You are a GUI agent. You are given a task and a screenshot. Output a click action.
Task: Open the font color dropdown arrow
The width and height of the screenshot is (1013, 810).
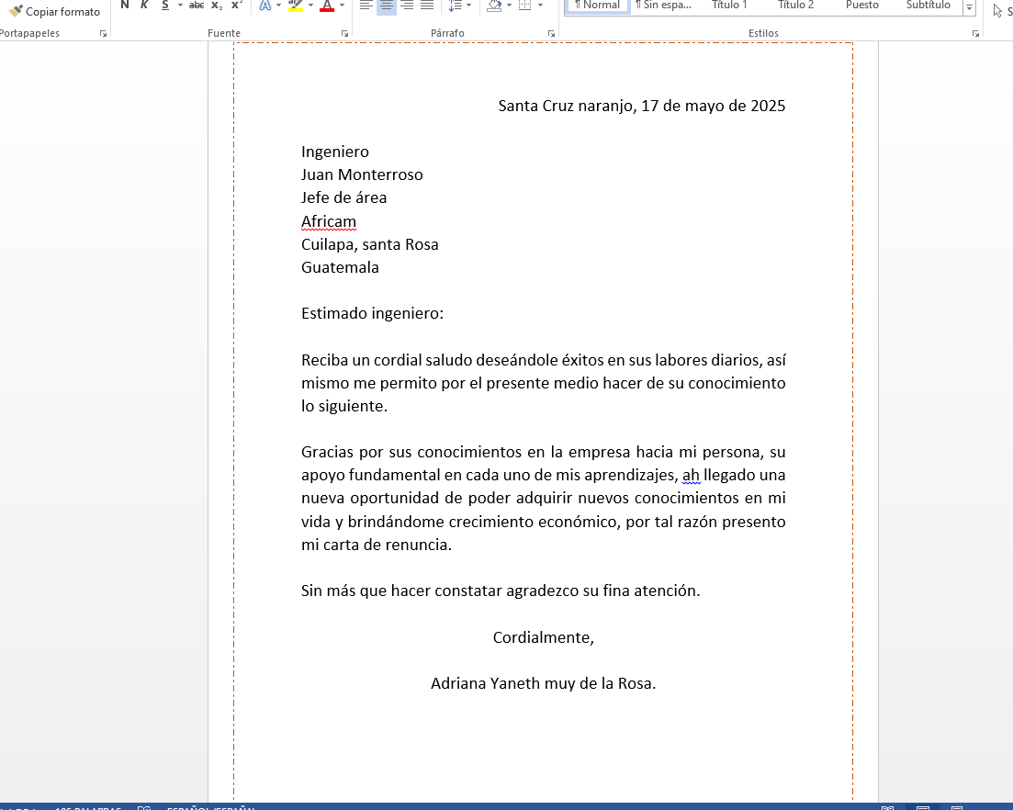(342, 6)
